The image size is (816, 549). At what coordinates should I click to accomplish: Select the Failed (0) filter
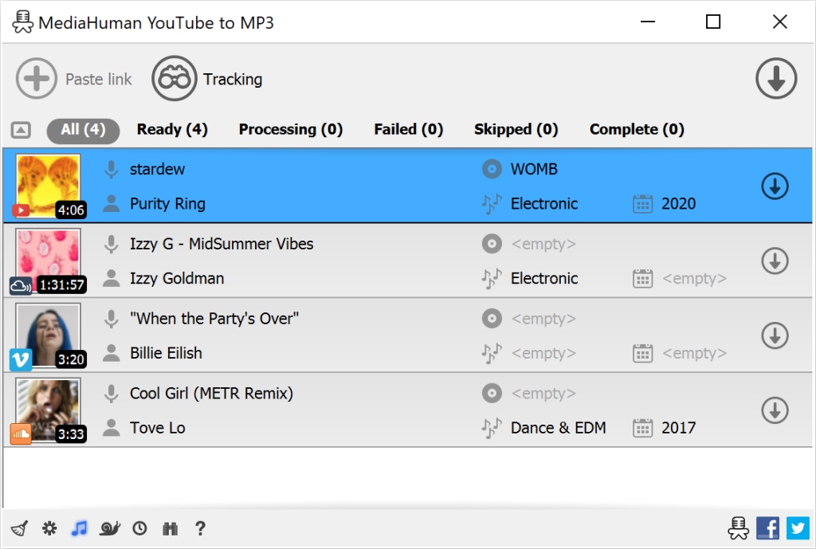click(408, 129)
